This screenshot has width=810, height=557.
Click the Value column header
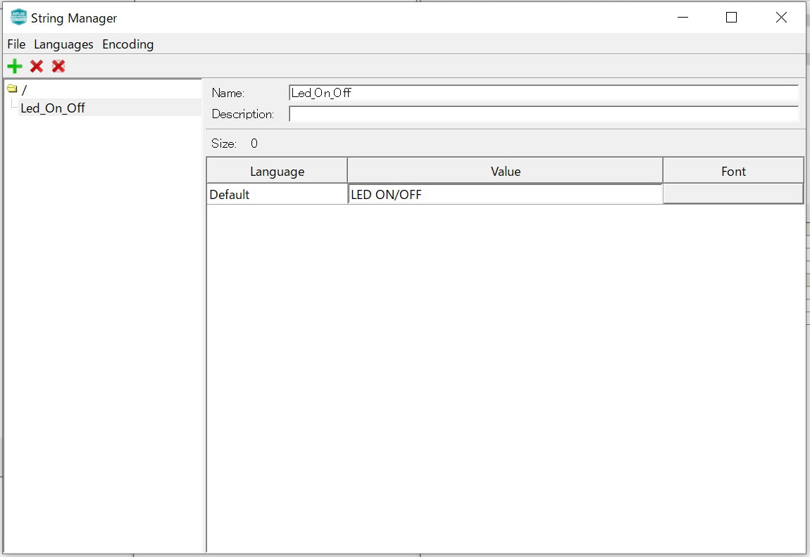[505, 171]
